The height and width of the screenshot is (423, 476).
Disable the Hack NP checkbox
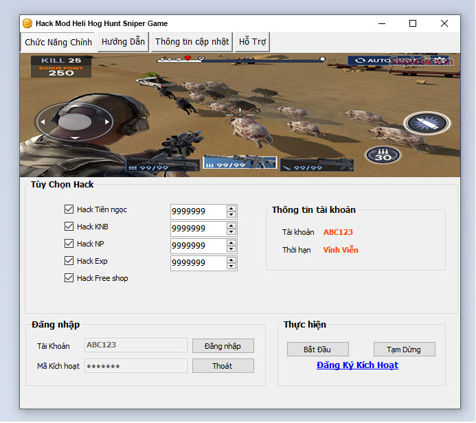pos(69,243)
